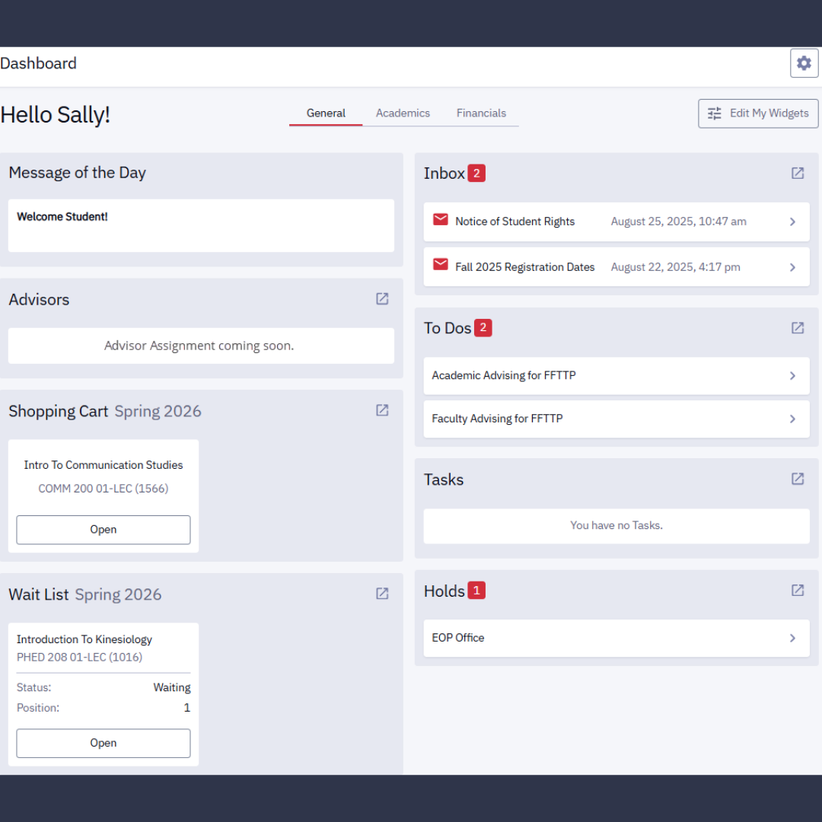Screen dimensions: 822x822
Task: Open the COMM 200 shopping cart class
Action: (x=104, y=529)
